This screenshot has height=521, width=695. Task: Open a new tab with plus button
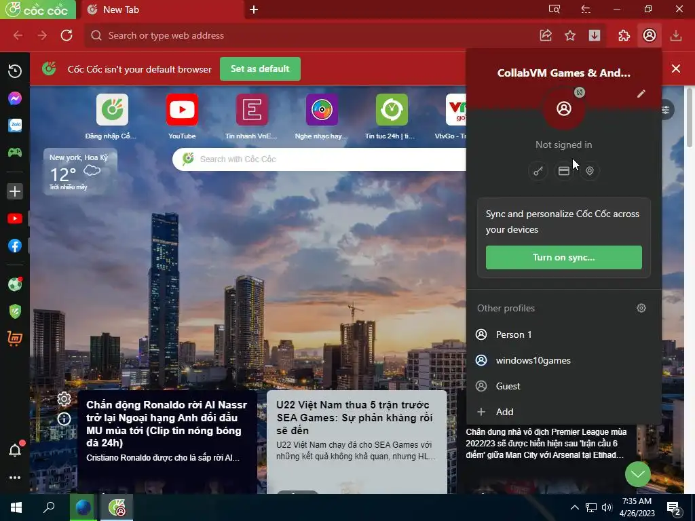(x=254, y=9)
